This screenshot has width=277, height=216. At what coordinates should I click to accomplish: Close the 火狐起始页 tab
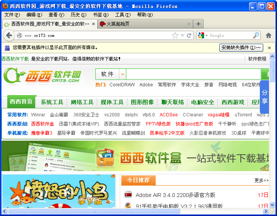pos(188,24)
